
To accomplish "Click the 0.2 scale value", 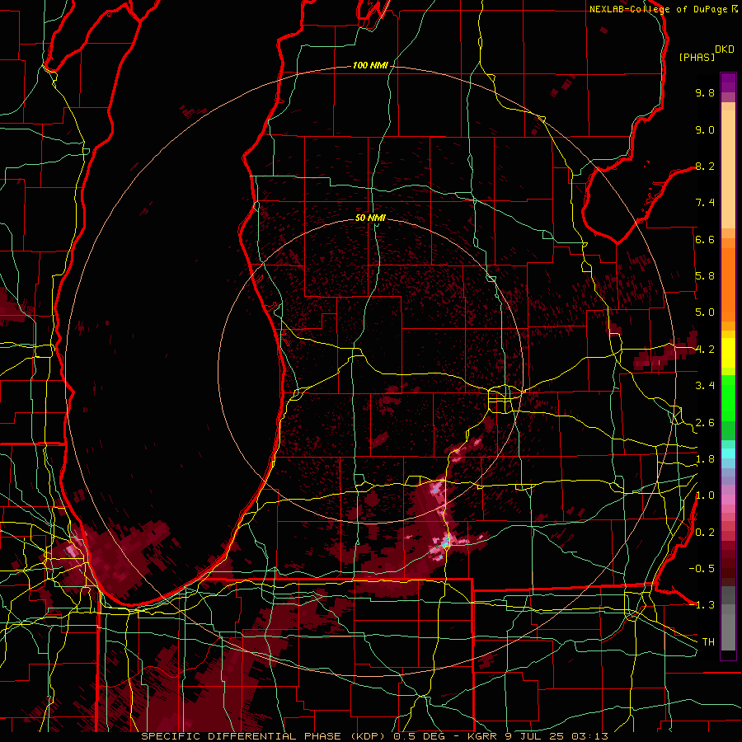I will pyautogui.click(x=705, y=532).
